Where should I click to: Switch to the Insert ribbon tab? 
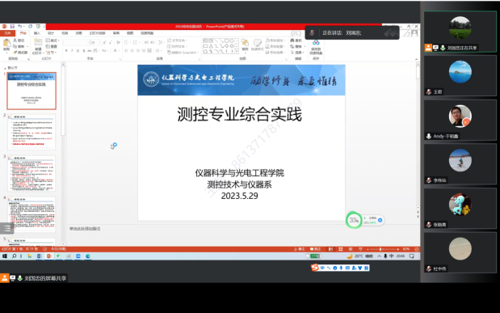pos(37,33)
